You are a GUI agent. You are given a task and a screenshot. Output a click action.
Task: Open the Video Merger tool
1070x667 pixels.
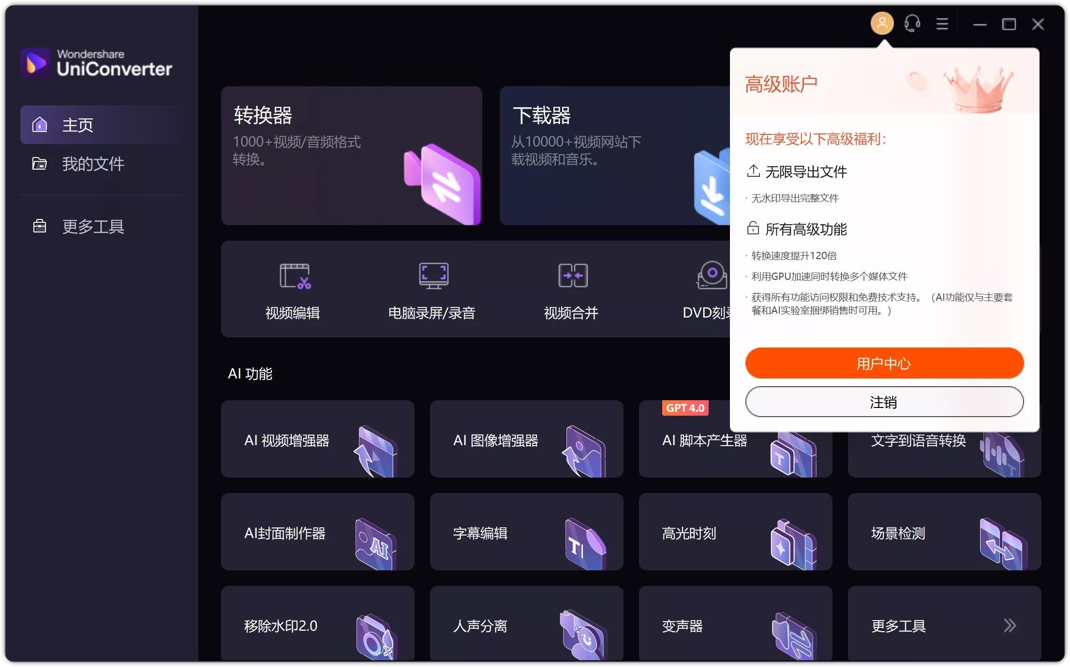pos(571,290)
